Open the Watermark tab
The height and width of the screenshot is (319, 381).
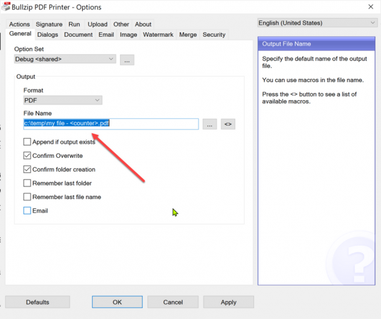pyautogui.click(x=158, y=35)
